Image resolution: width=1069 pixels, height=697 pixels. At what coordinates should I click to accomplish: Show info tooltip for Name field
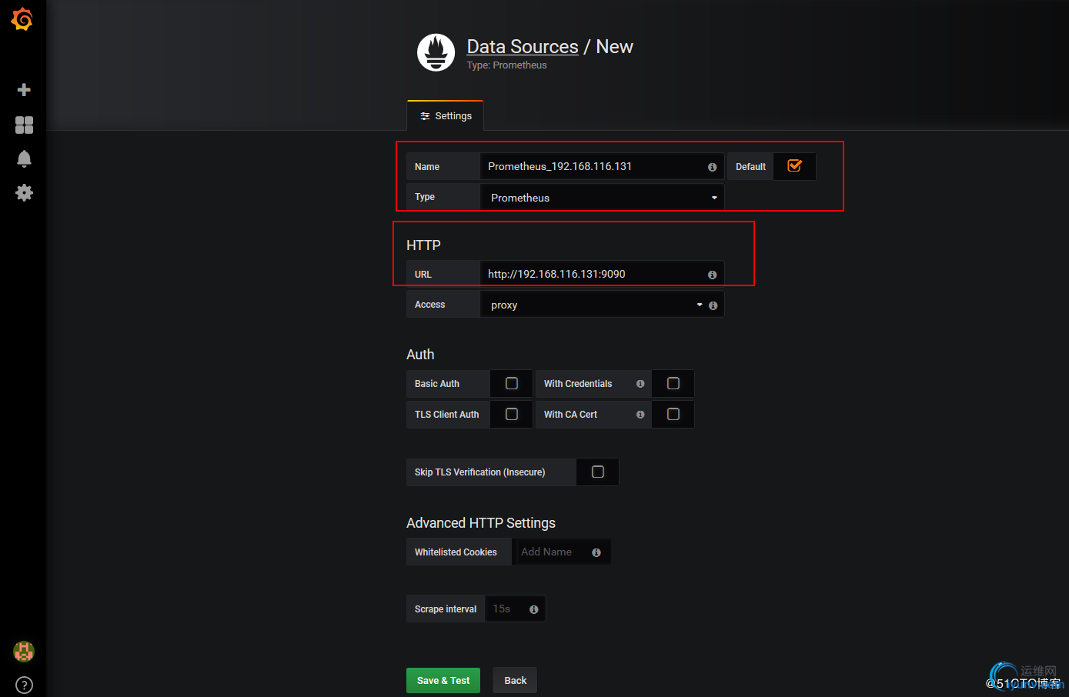[712, 167]
